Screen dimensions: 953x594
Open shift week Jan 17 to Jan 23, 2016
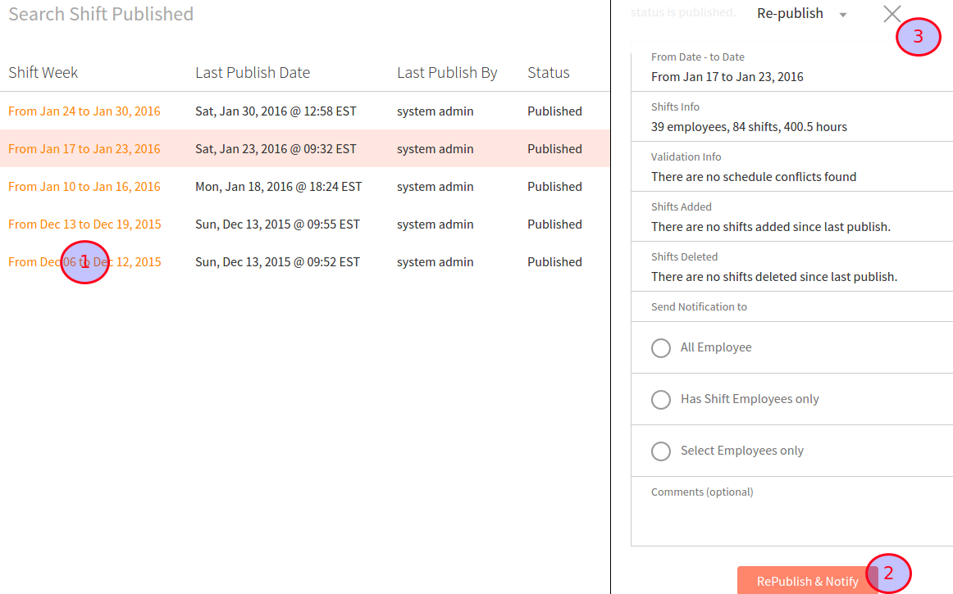coord(84,149)
